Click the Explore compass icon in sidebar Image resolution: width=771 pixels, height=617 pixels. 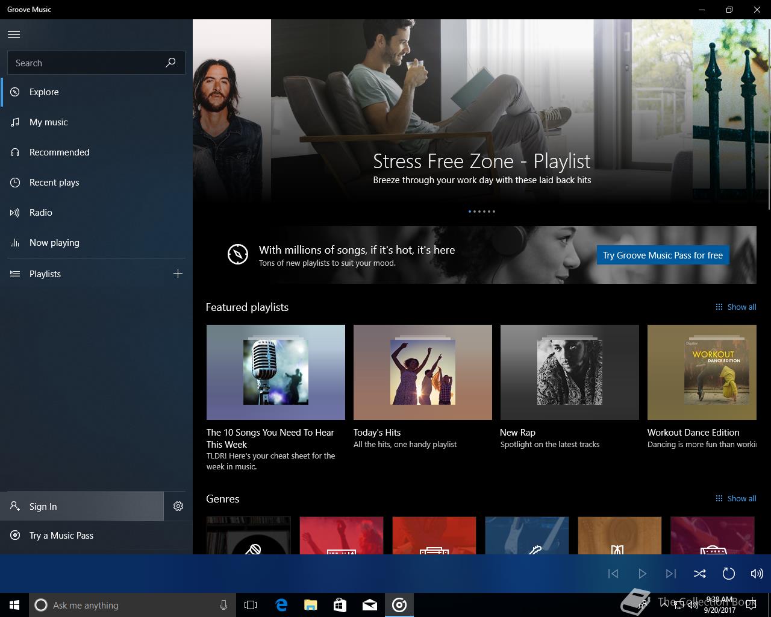point(15,92)
